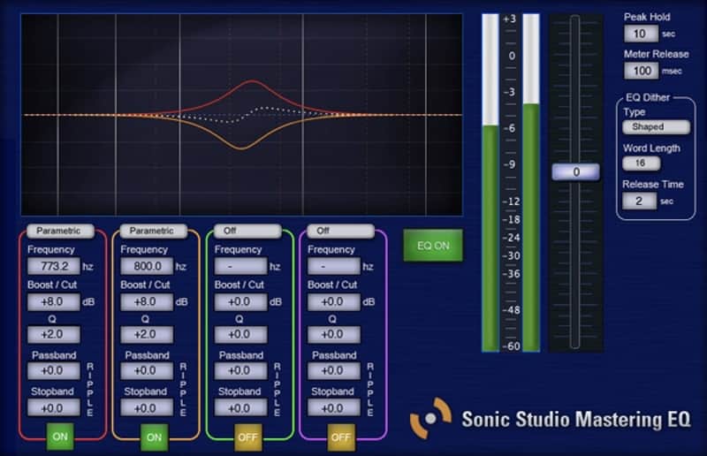Click the Meter Release label
The height and width of the screenshot is (456, 707).
[657, 54]
